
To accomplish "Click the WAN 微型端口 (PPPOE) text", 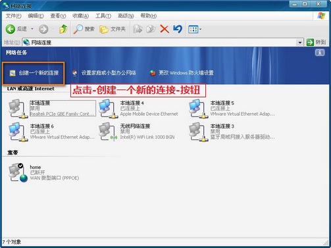I will (x=55, y=178).
